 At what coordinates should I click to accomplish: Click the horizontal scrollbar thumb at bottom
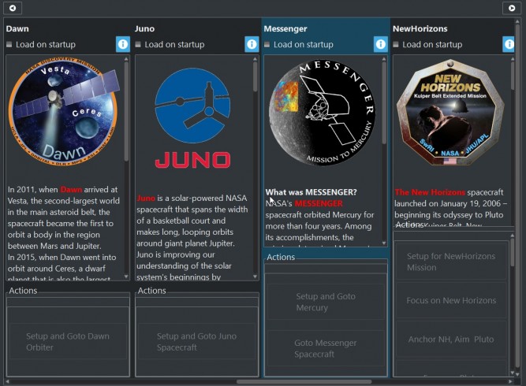pos(304,381)
